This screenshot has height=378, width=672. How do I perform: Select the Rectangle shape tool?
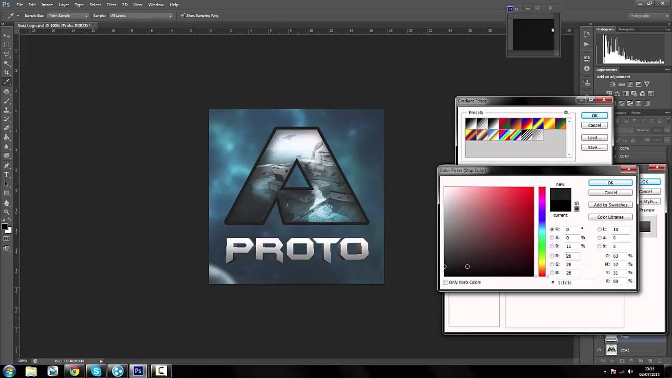pos(7,193)
